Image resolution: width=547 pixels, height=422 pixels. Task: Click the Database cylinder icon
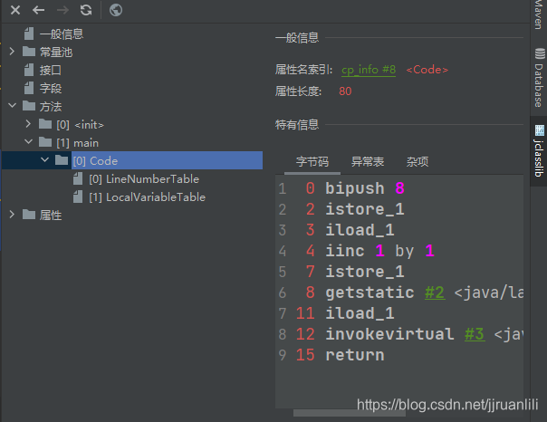[x=540, y=54]
